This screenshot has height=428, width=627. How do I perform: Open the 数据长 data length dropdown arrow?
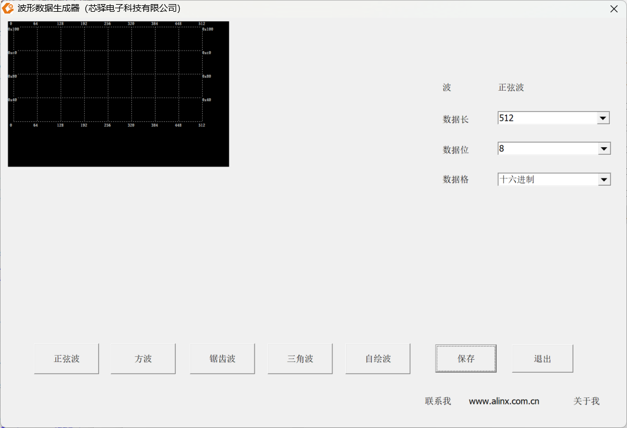603,118
